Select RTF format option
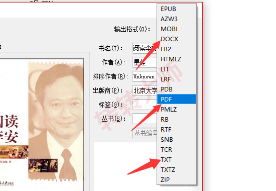 (177, 130)
